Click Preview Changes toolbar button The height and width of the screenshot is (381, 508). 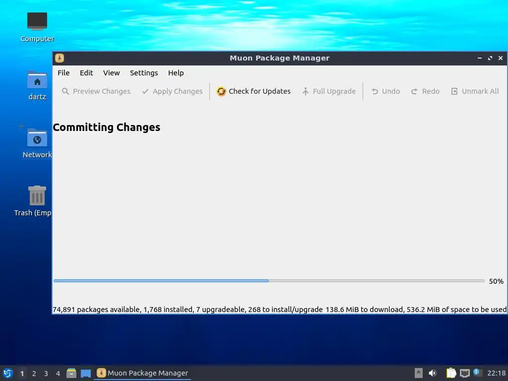click(x=96, y=91)
